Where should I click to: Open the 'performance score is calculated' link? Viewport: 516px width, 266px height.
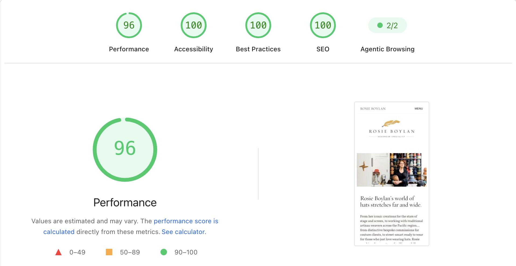click(x=131, y=226)
